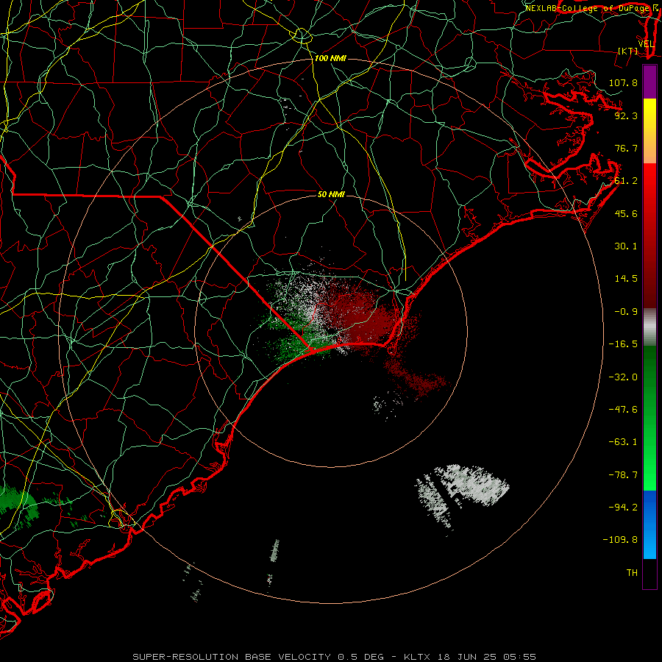Click the 45.6 value on velocity scale

pyautogui.click(x=626, y=213)
